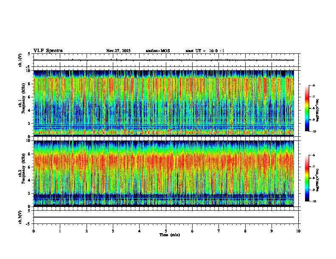Screen dimensions: 336x259
Task: Click the "VLF Spectra" title text
Action: point(48,51)
